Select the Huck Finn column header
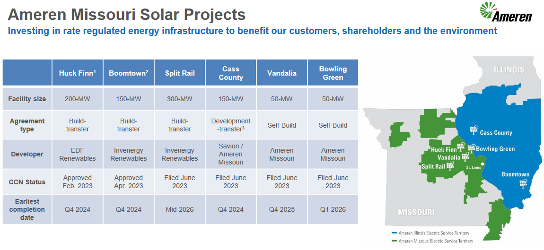 pyautogui.click(x=78, y=73)
